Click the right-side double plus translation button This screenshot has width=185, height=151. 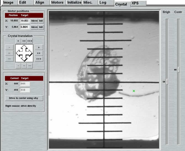click(39, 53)
